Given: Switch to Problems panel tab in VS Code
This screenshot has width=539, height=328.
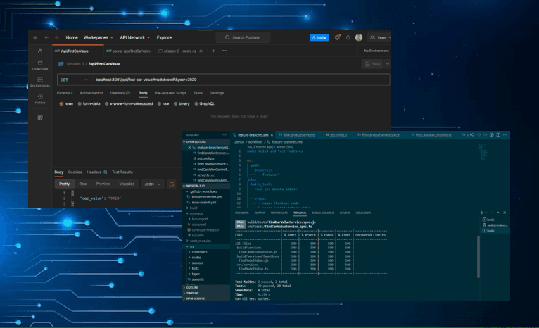Looking at the screenshot, I should tap(241, 213).
